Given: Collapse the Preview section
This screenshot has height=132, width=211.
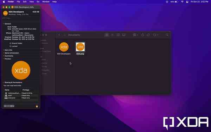Looking at the screenshot, I should tap(4, 59).
